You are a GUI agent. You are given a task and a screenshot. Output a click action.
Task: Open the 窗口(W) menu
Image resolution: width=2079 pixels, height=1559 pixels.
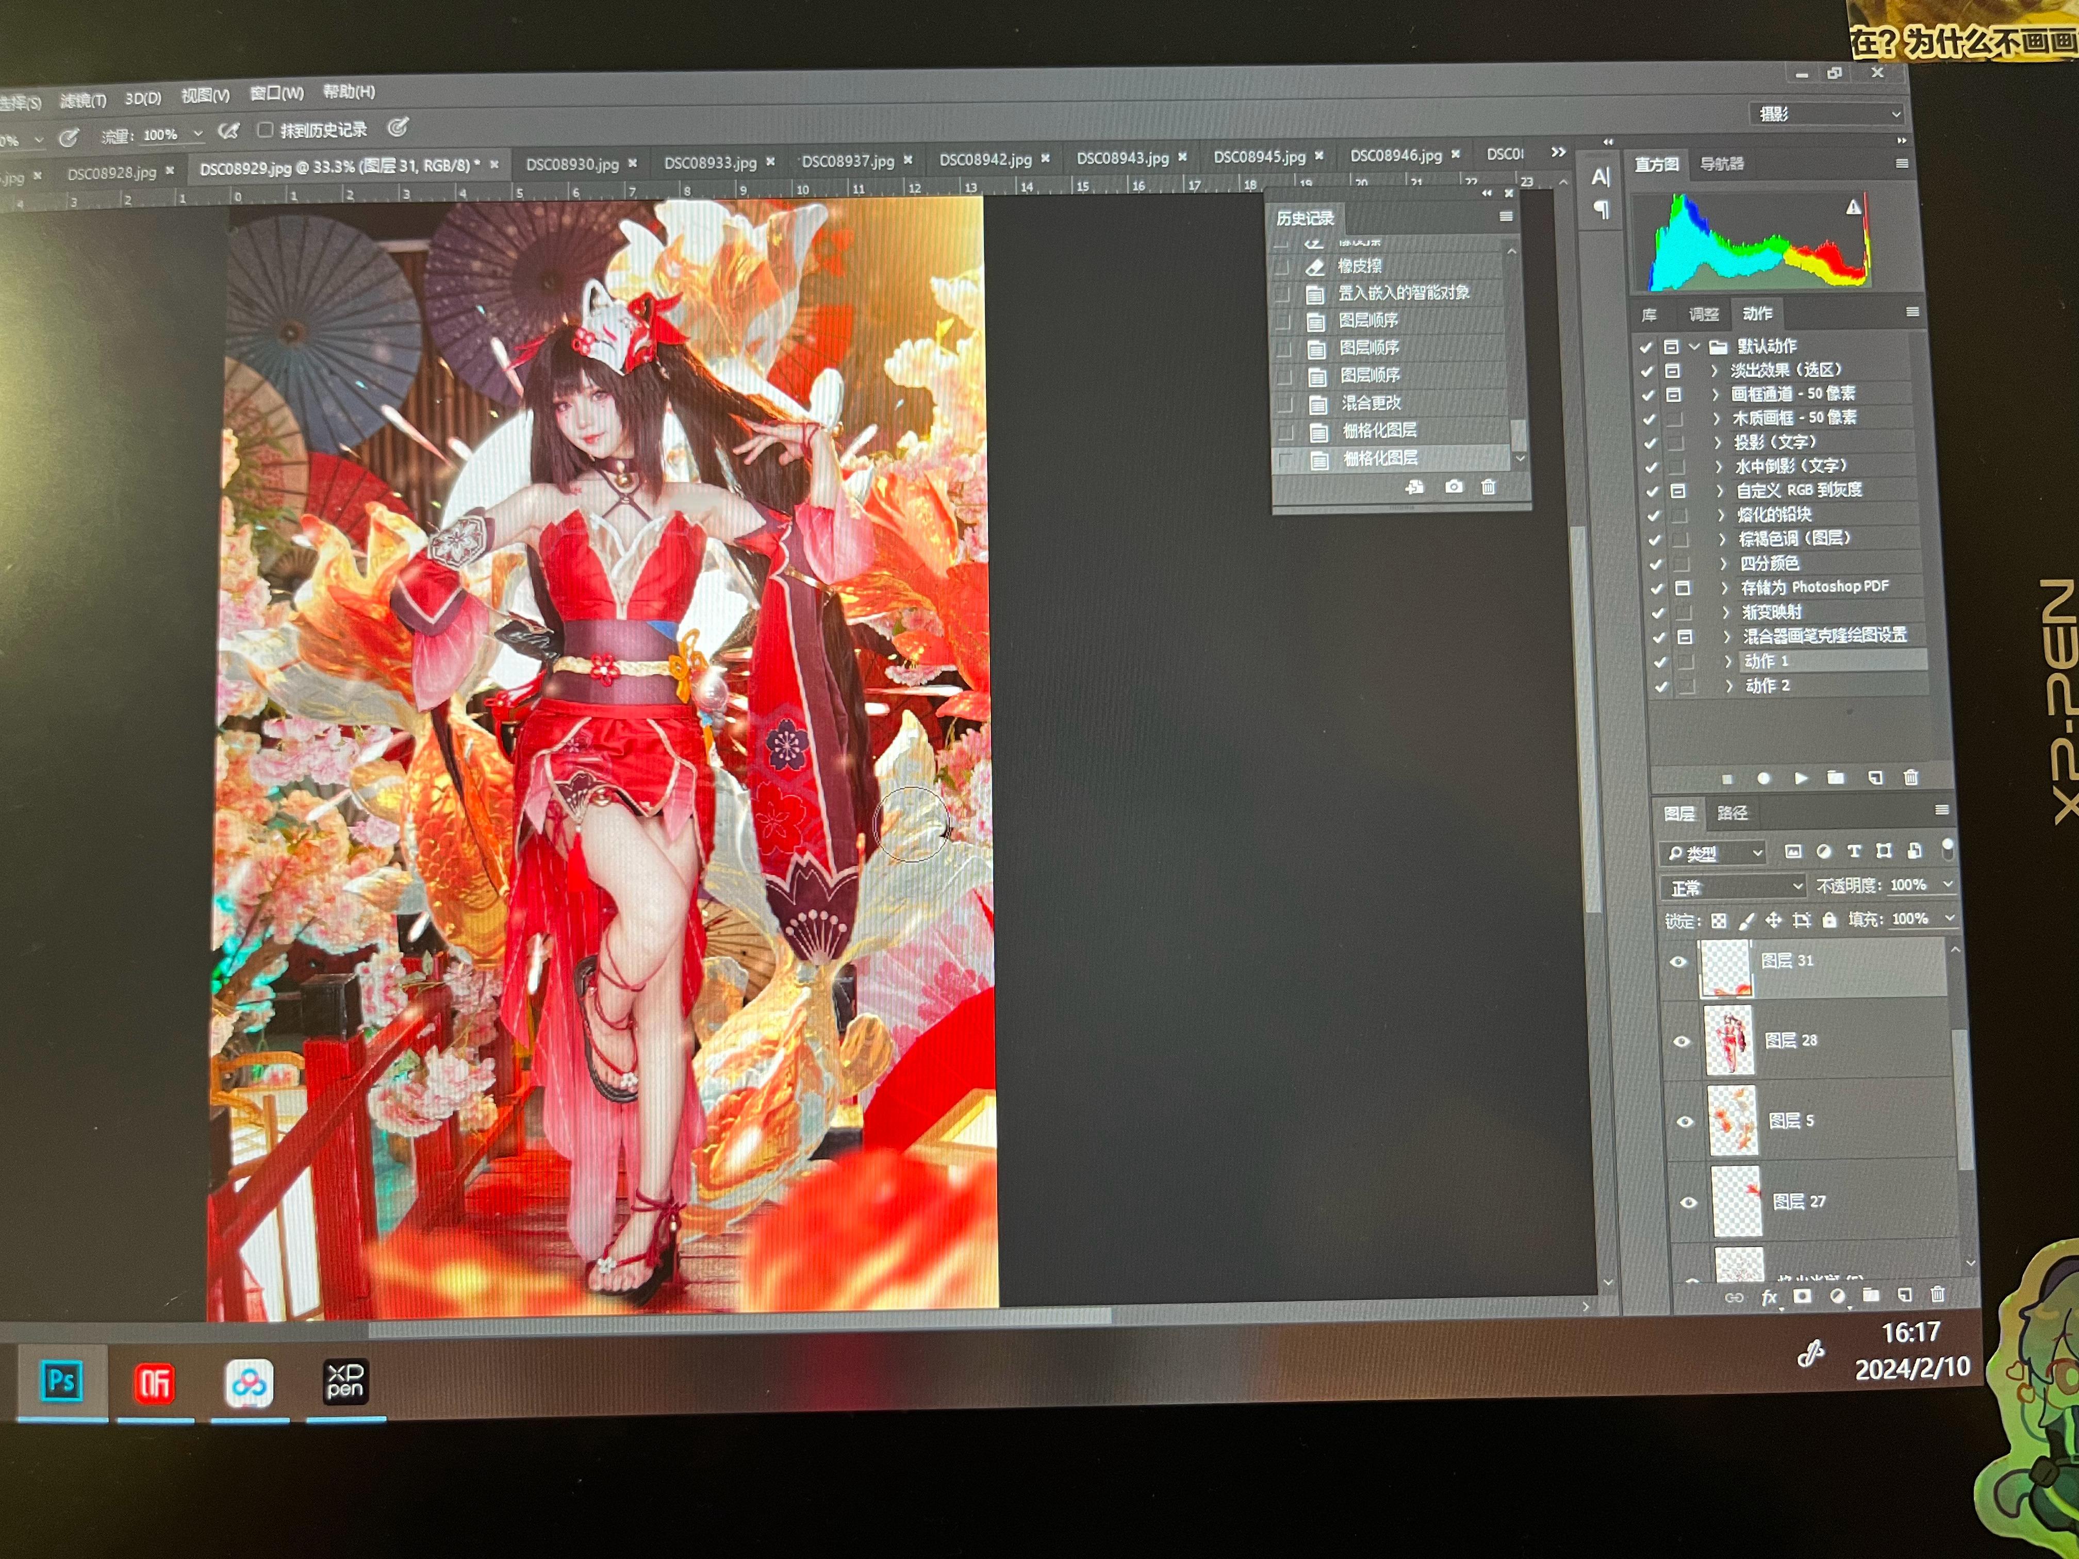(276, 93)
